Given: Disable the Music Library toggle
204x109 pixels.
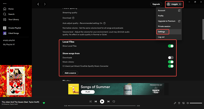Looking at the screenshot, I should pos(171,62).
